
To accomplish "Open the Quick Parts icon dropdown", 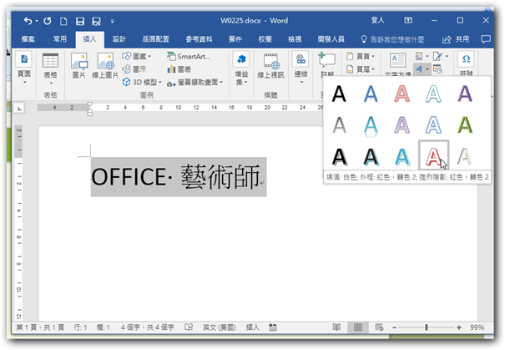I will pyautogui.click(x=422, y=56).
